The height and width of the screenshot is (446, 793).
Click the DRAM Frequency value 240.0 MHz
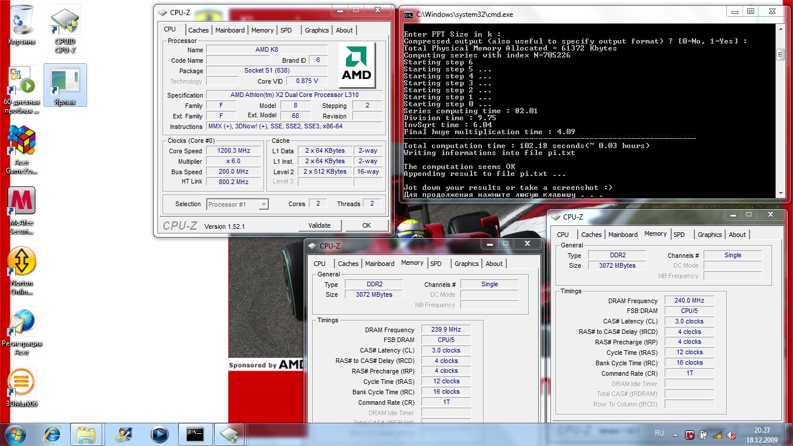(689, 301)
